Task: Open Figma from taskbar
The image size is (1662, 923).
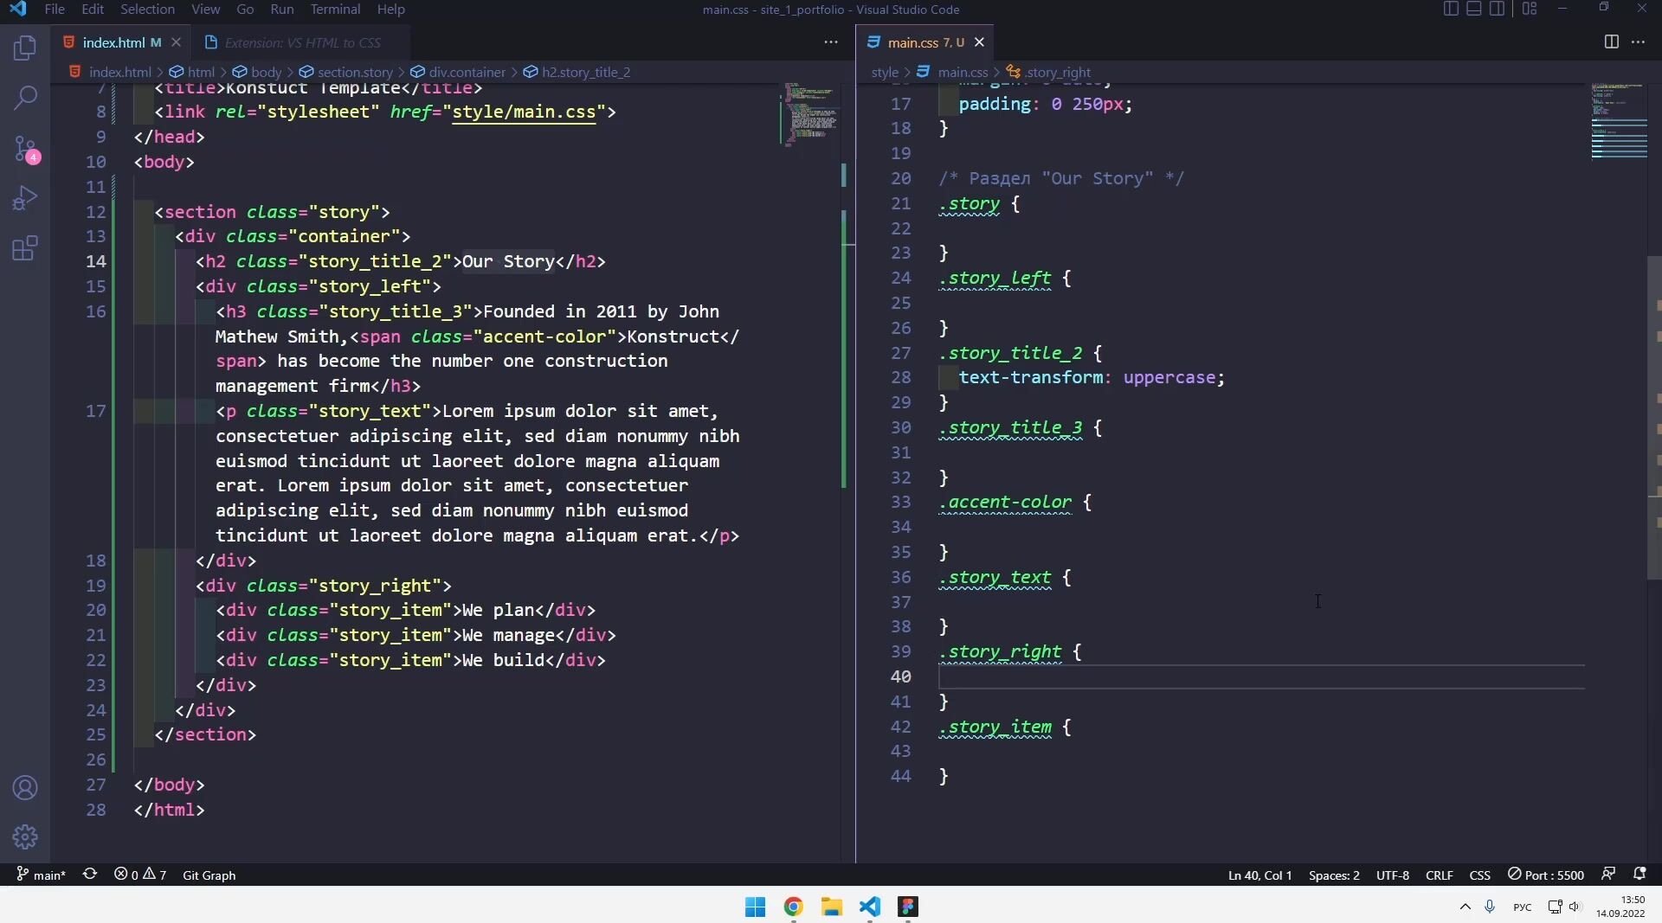Action: coord(907,906)
